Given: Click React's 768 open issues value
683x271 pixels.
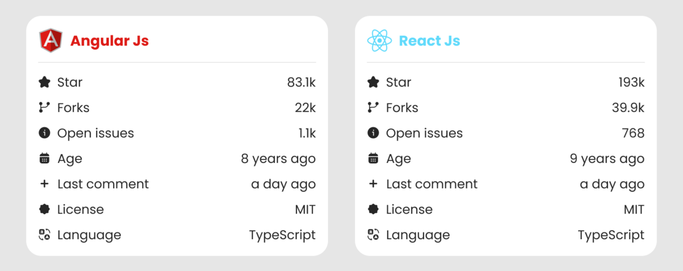Looking at the screenshot, I should [633, 133].
